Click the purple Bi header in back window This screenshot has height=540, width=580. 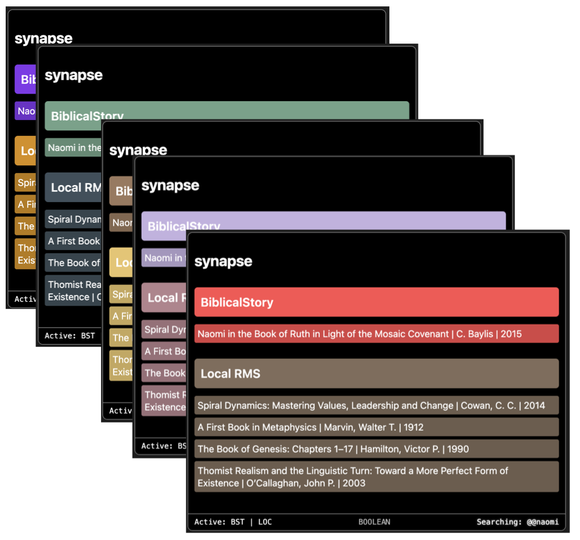coord(25,79)
